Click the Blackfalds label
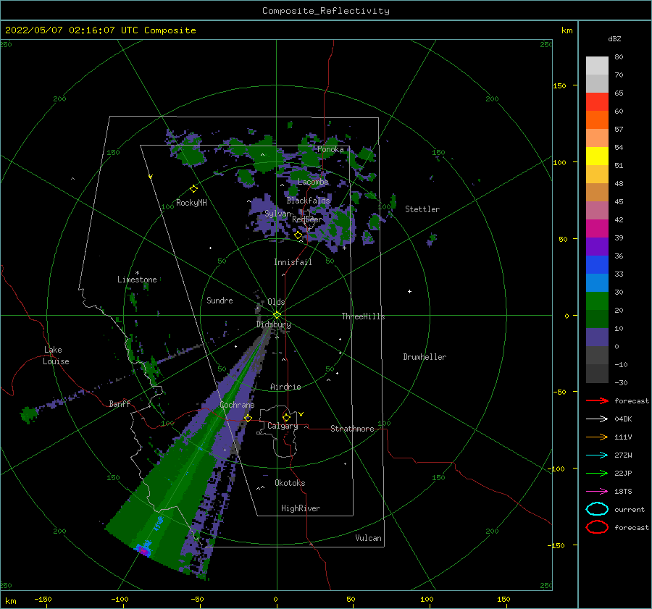The image size is (652, 609). point(308,201)
